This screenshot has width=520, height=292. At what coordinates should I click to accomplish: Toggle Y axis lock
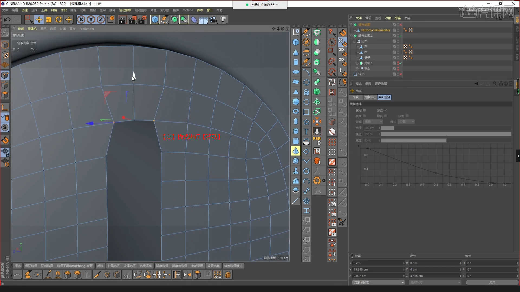pyautogui.click(x=91, y=19)
